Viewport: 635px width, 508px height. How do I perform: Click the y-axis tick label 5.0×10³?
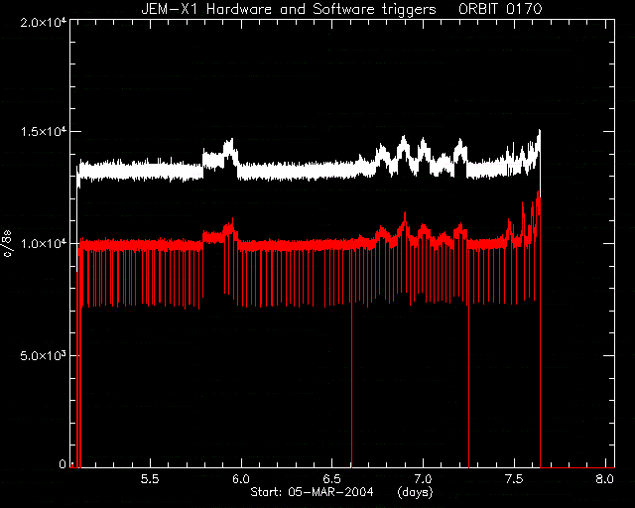(x=44, y=355)
